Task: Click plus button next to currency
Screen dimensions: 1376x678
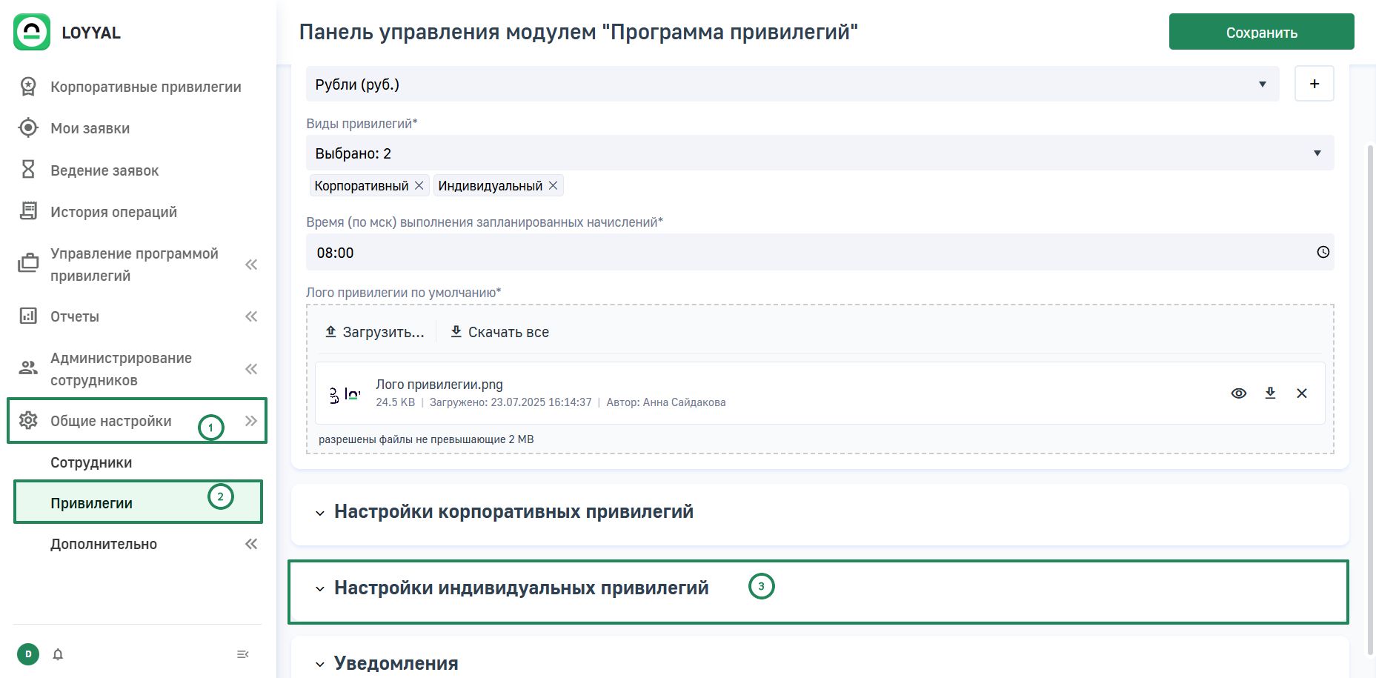Action: pyautogui.click(x=1314, y=84)
